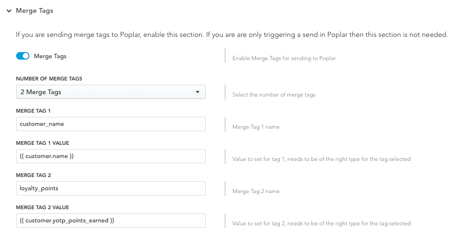Focus the loyalty_points Merge Tag 2 field
This screenshot has height=239, width=472.
coord(111,188)
